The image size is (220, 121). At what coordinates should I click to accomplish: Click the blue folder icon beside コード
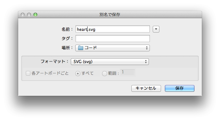(x=81, y=48)
